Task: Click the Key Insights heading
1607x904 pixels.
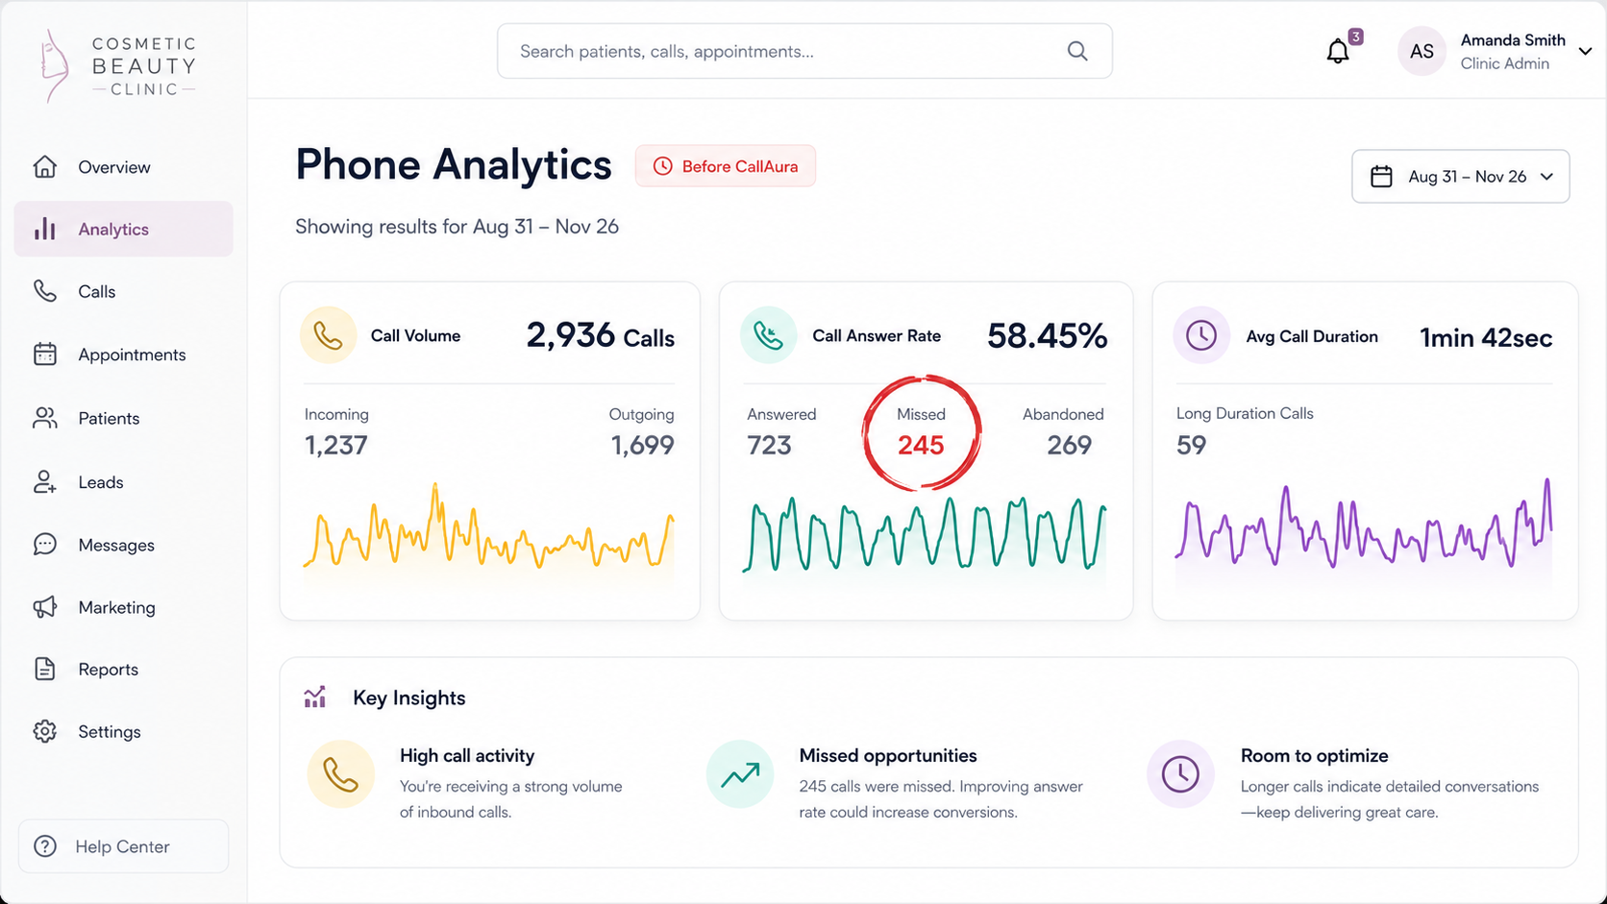Action: (409, 697)
